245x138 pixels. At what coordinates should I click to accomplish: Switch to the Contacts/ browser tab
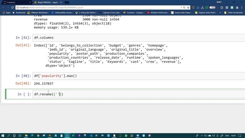tap(16, 2)
